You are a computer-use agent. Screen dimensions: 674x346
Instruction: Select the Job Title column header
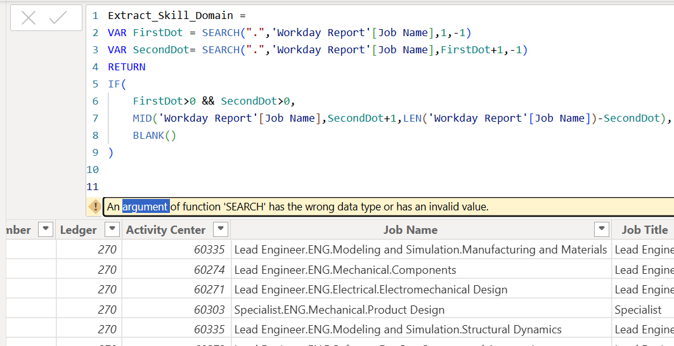644,230
